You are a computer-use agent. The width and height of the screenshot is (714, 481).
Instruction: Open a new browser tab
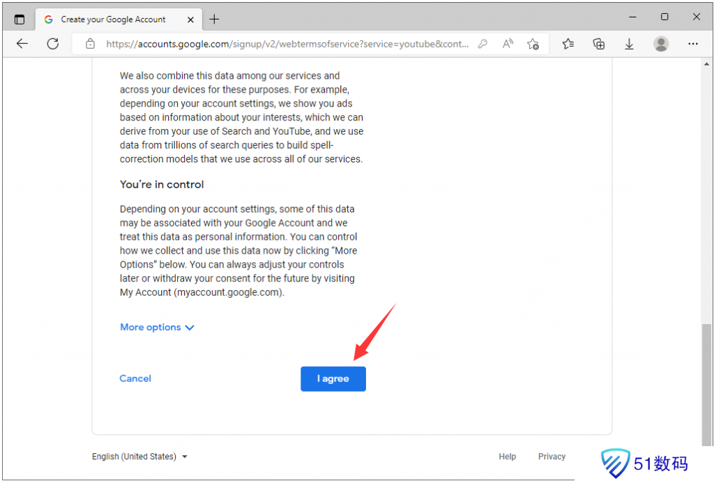tap(214, 20)
